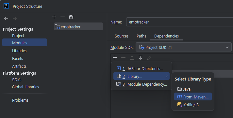
Task: Copy the selected module icon
Action: 71,17
